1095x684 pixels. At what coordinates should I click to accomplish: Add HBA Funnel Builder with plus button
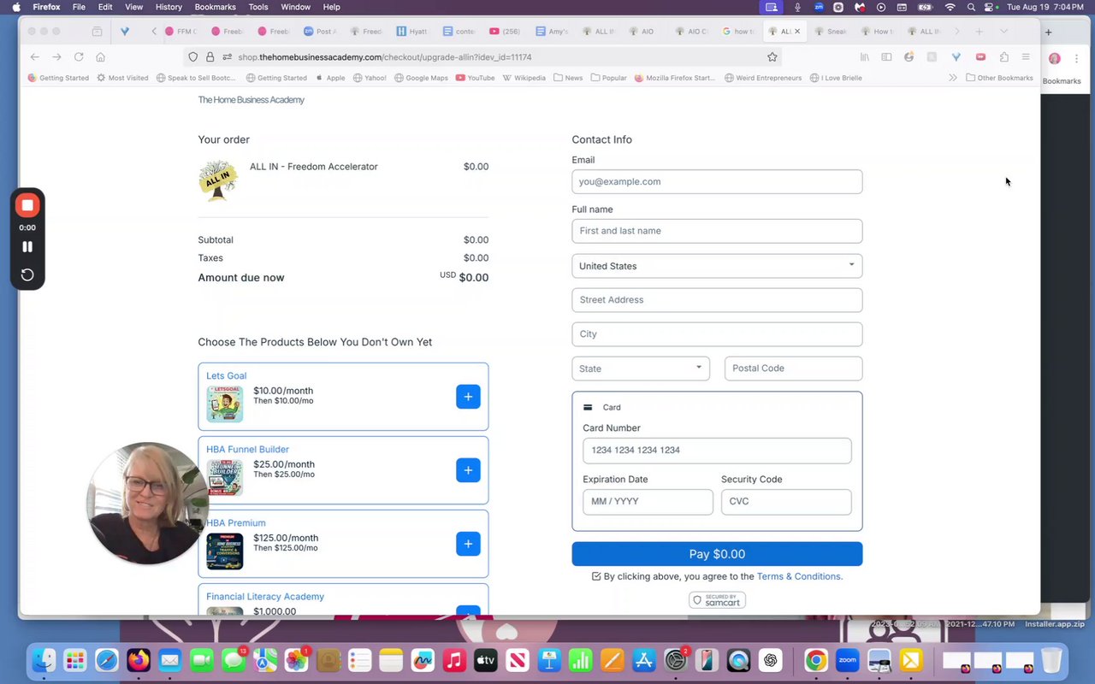coord(468,470)
